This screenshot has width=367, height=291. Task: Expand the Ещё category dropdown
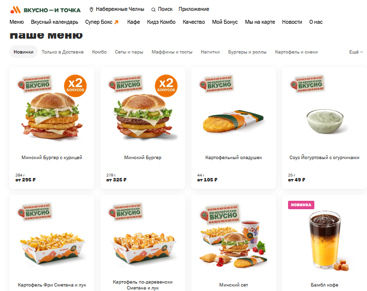click(356, 52)
